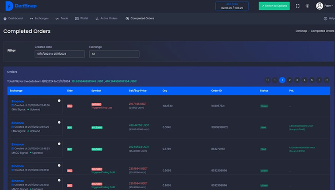Screen dimensions: 335x190
Task: Go to page 2 of orders
Action: click(x=289, y=80)
